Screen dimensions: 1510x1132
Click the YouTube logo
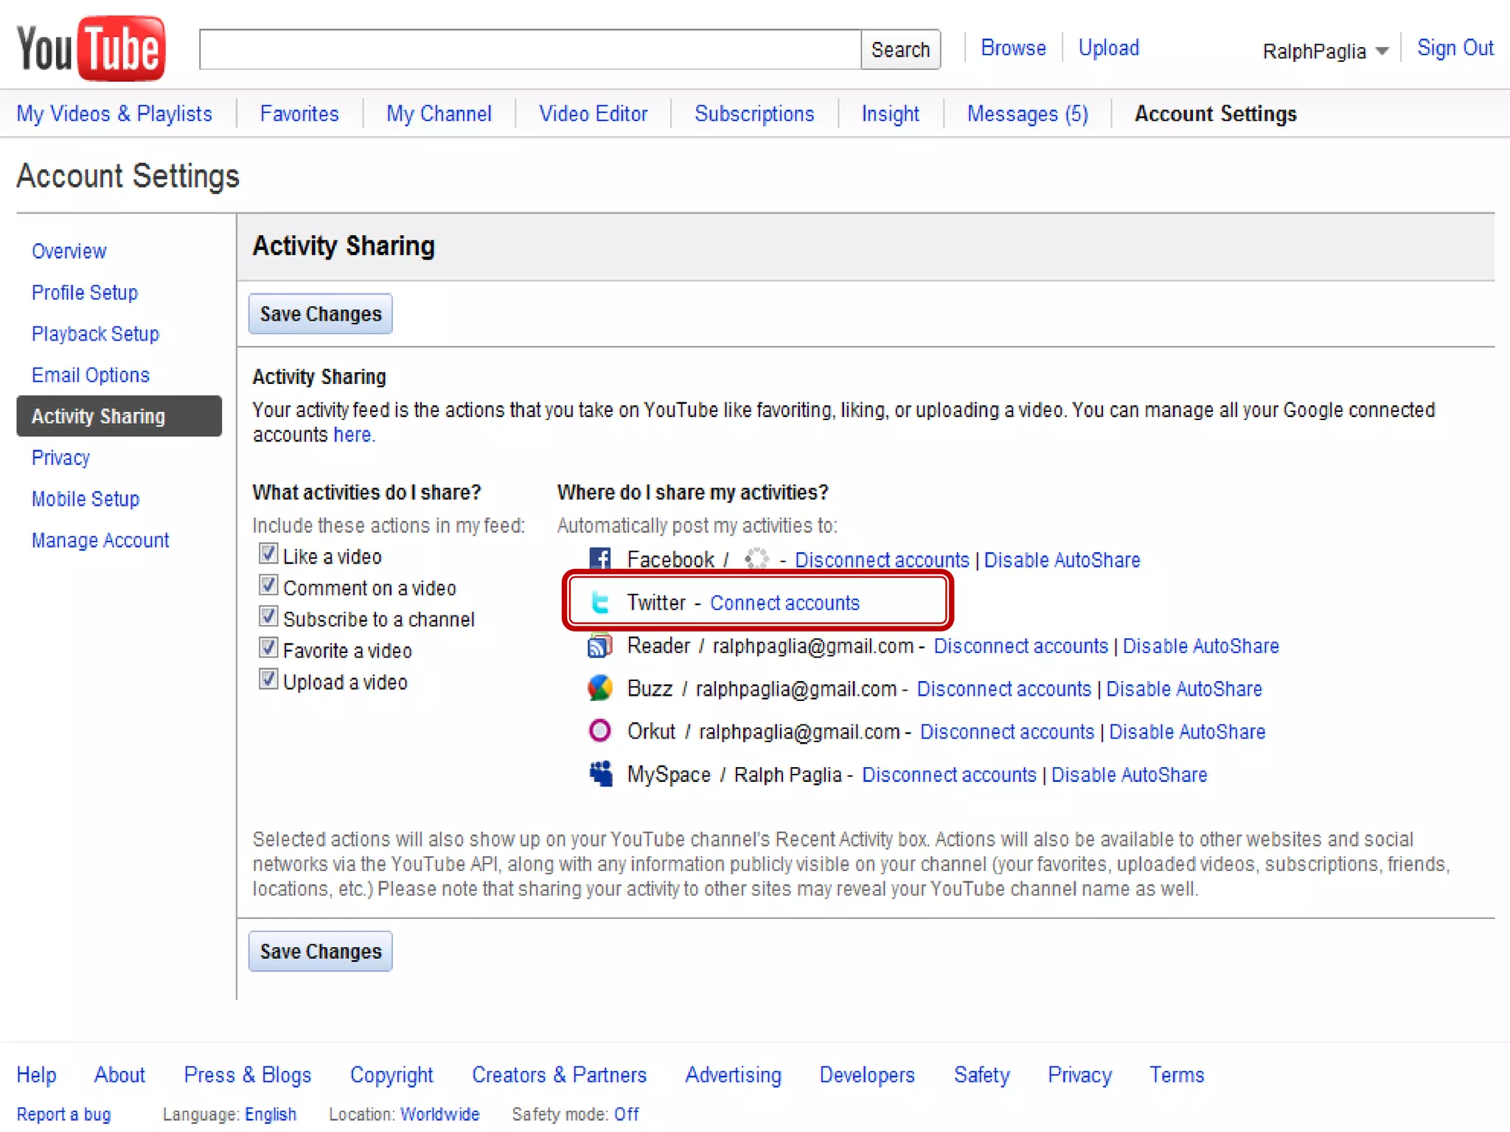(x=91, y=49)
